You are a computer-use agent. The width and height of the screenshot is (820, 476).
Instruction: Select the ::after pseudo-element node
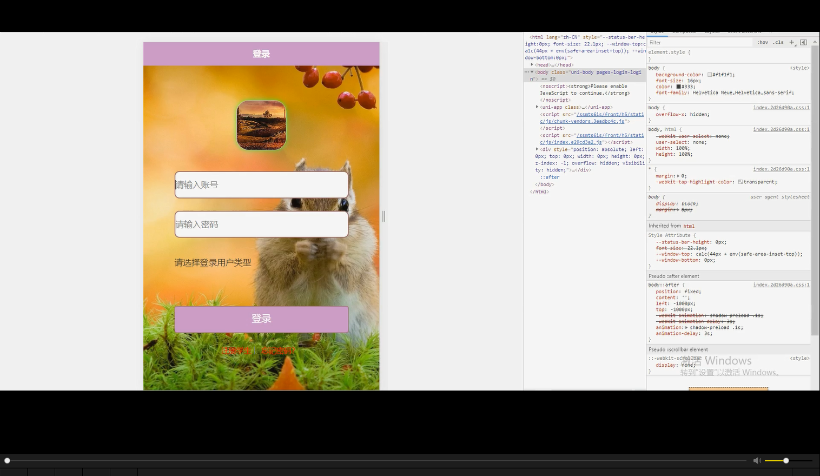pos(550,177)
